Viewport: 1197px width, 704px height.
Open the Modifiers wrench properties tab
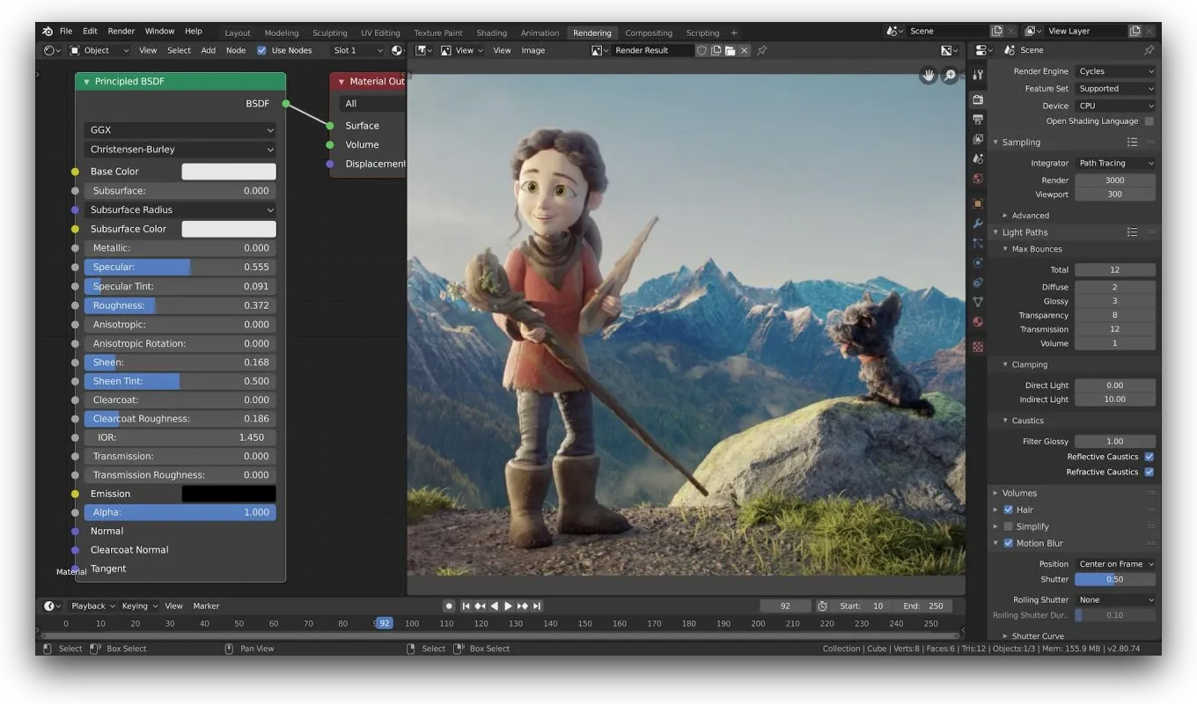tap(978, 224)
